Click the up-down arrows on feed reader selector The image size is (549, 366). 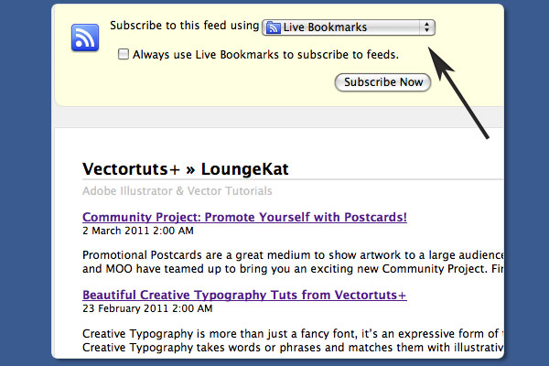(x=426, y=27)
